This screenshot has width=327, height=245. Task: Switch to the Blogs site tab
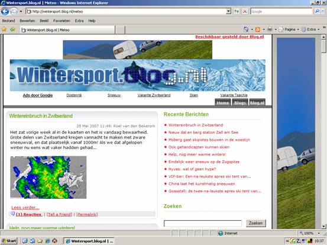pyautogui.click(x=240, y=102)
